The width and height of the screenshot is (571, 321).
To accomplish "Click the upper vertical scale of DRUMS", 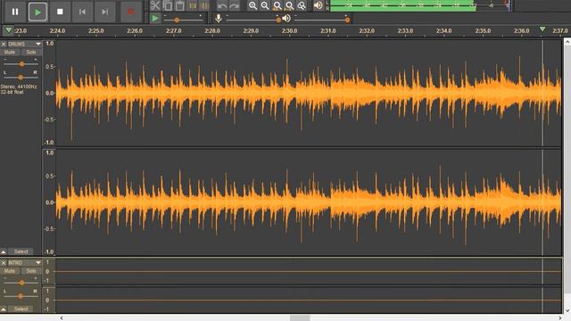I will (49, 93).
